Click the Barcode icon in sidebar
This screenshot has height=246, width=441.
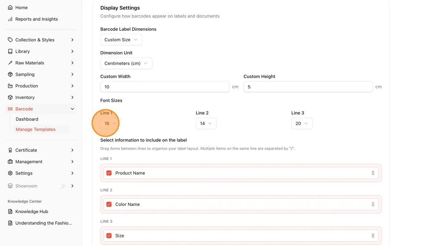[10, 109]
